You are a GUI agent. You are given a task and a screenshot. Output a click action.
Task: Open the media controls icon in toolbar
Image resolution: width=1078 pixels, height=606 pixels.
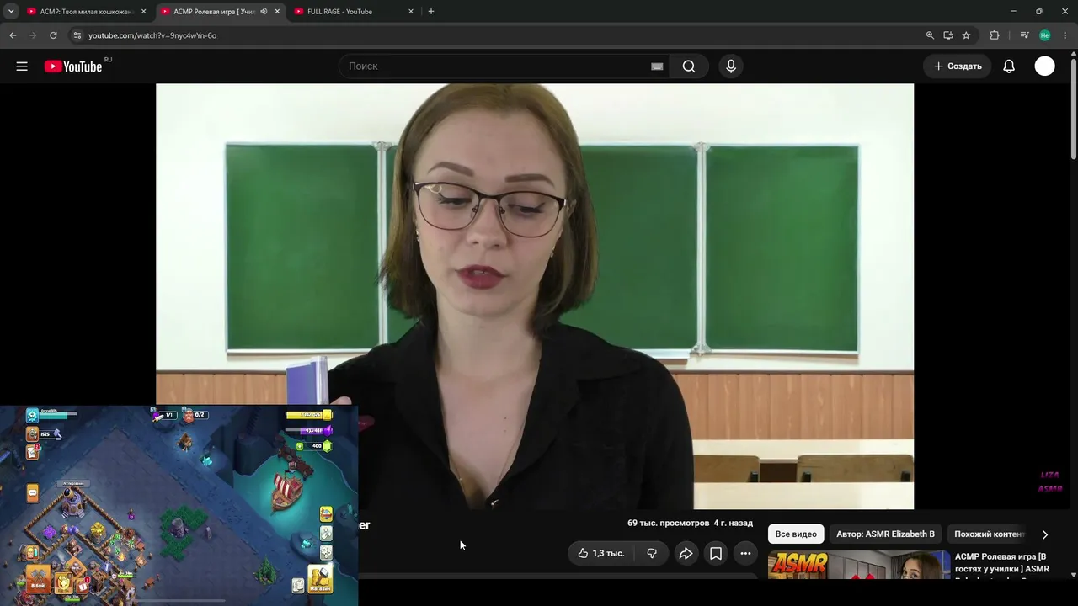[x=1024, y=35]
